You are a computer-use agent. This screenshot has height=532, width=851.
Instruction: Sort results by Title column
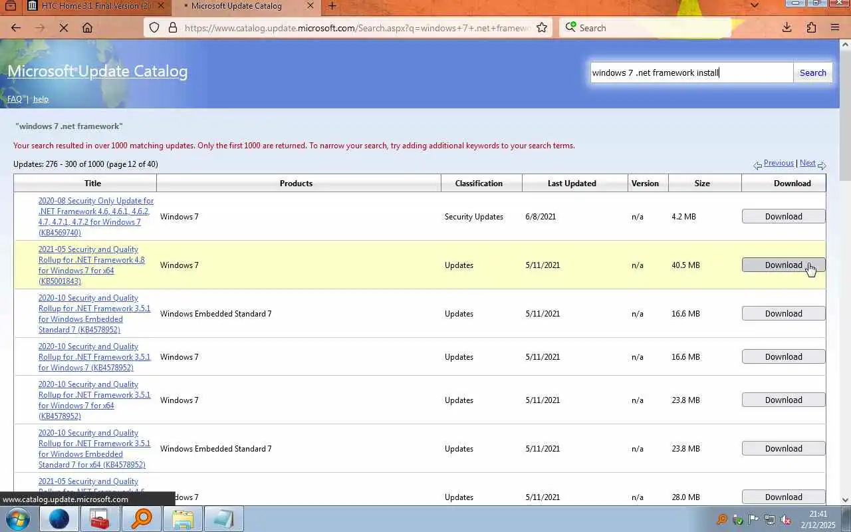pyautogui.click(x=92, y=183)
